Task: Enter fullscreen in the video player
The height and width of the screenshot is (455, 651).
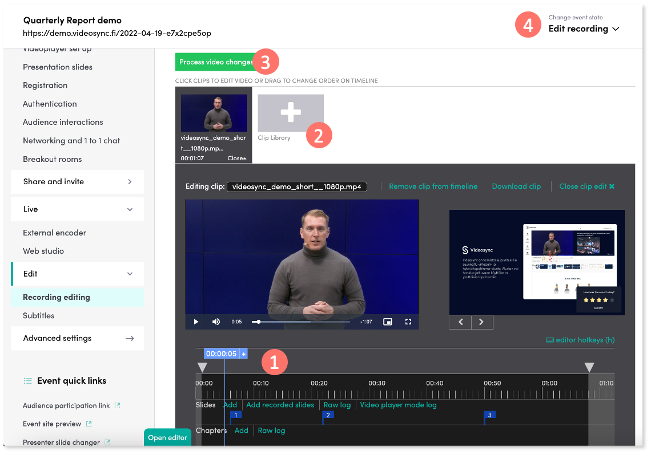Action: click(408, 322)
